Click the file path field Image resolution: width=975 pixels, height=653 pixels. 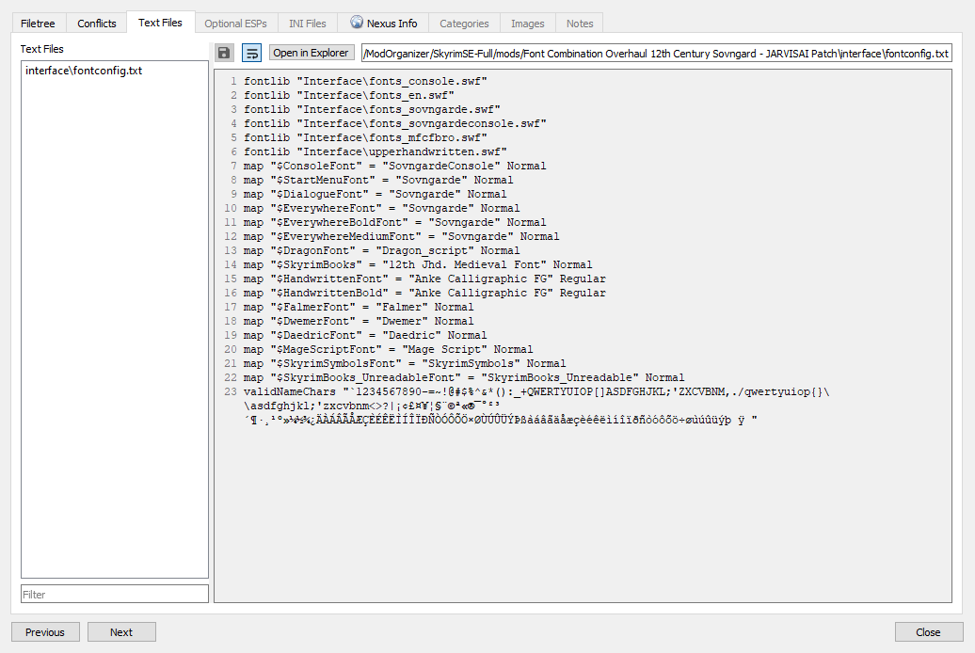(x=656, y=53)
